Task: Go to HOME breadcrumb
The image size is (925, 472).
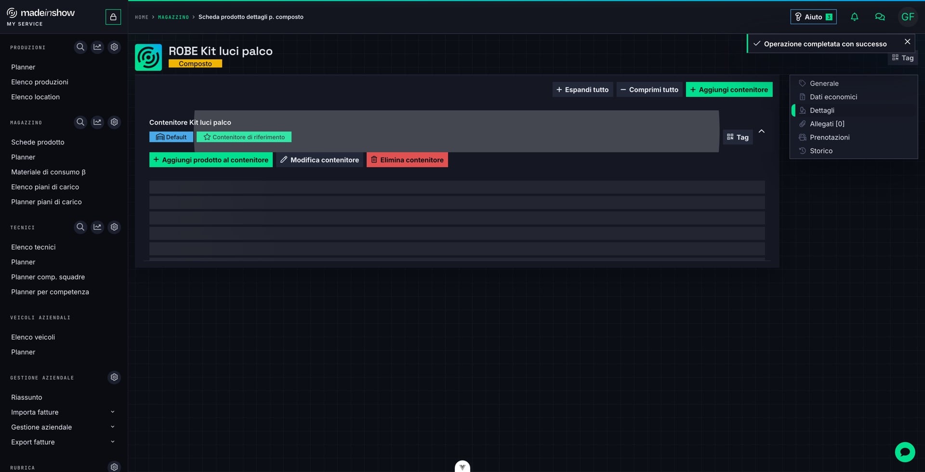Action: pyautogui.click(x=142, y=17)
